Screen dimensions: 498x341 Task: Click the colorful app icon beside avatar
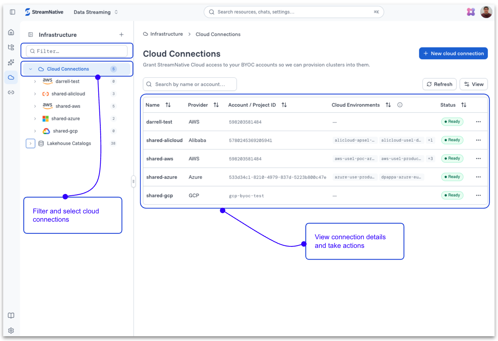pyautogui.click(x=471, y=12)
